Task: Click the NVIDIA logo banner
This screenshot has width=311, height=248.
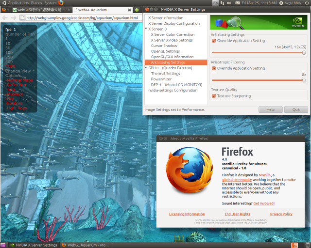Action: (259, 22)
